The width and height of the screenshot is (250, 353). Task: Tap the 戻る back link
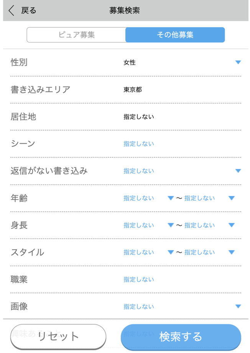tap(29, 10)
